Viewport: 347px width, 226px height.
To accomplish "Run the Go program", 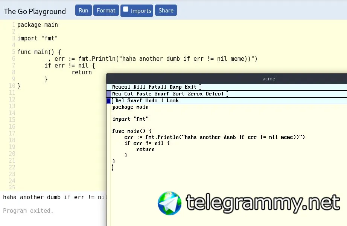I will (x=84, y=11).
